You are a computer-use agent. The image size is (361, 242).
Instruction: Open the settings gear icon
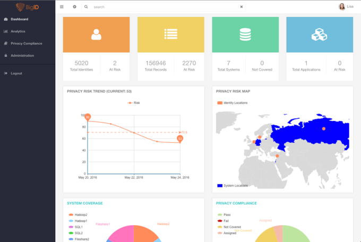tap(75, 7)
